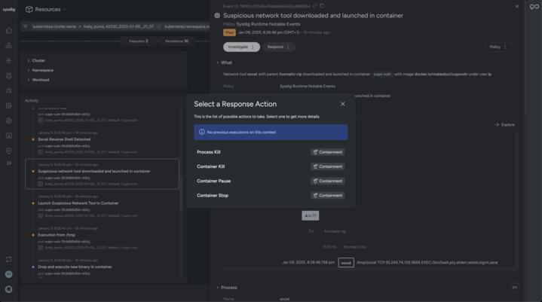The image size is (542, 302).
Task: Select the highlighted Suspicious network tool event
Action: [102, 174]
